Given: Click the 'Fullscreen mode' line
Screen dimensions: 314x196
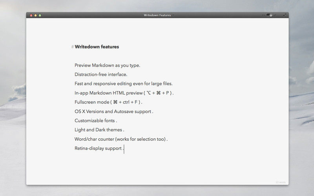Looking at the screenshot, I should point(108,102).
